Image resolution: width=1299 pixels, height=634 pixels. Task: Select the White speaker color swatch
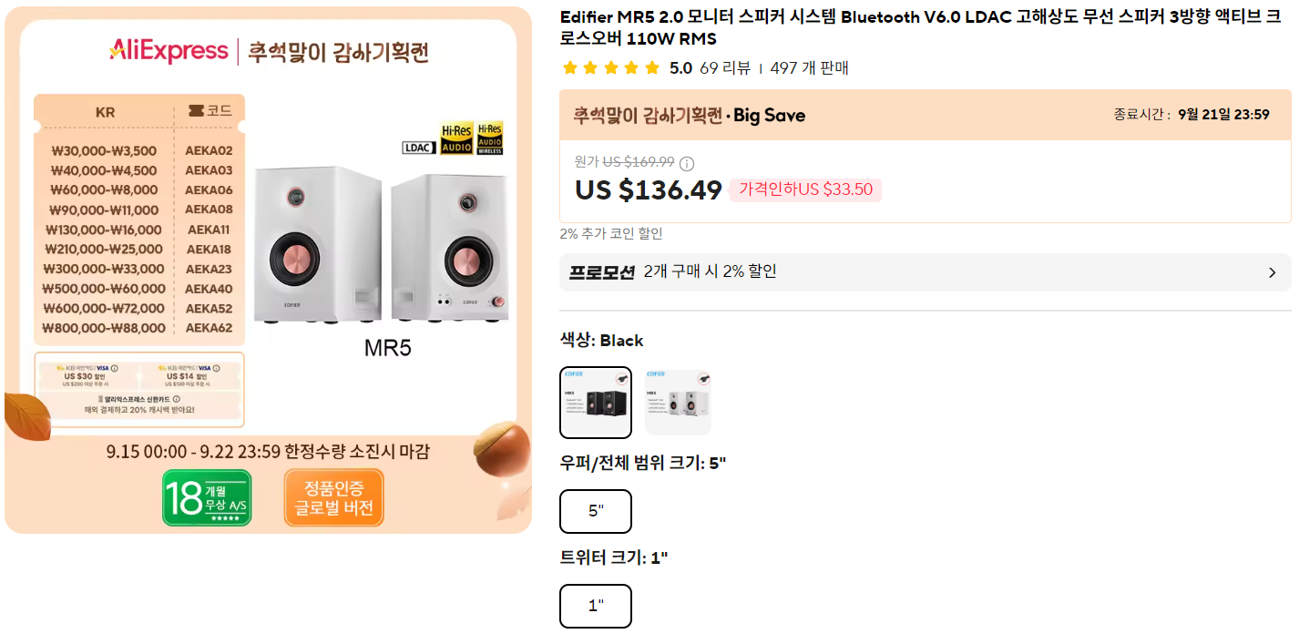[676, 403]
